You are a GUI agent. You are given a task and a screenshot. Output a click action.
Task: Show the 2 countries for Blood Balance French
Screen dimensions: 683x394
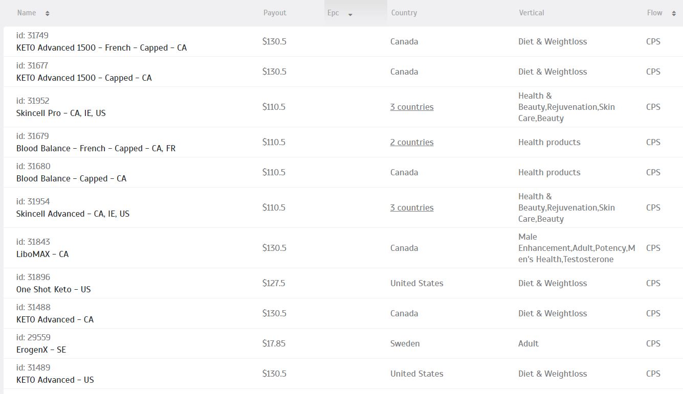tap(412, 142)
